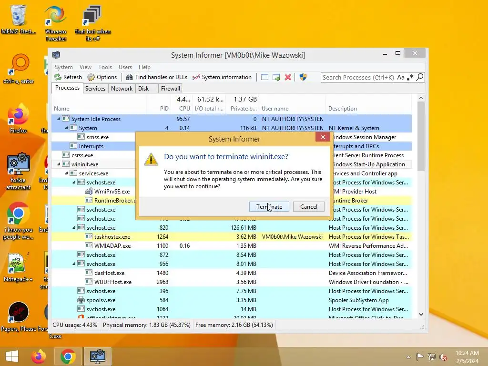Select the Processes tab

coord(67,88)
